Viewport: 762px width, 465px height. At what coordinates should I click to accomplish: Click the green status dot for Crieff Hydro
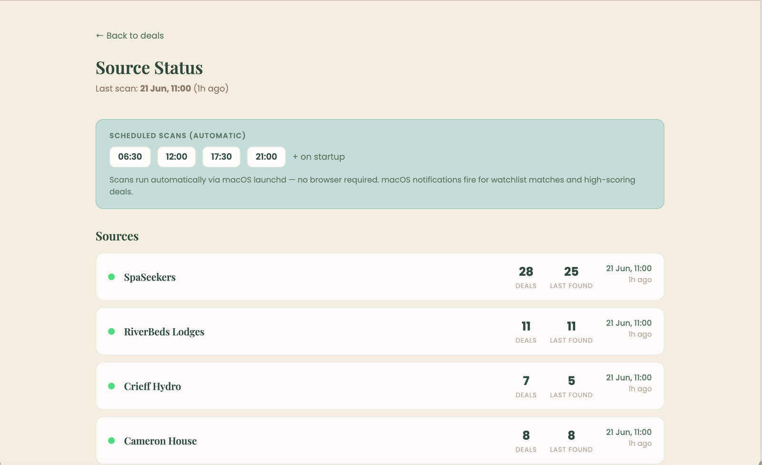click(111, 386)
